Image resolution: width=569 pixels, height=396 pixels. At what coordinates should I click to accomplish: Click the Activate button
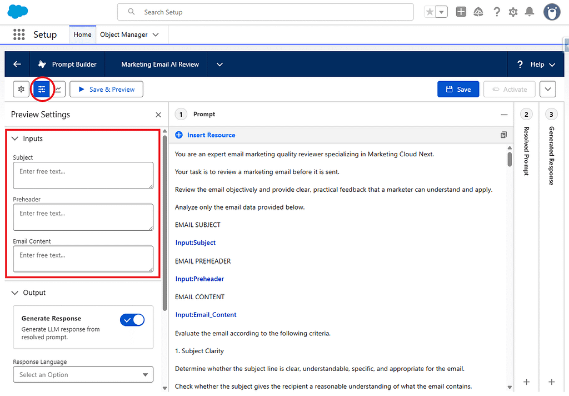[510, 89]
